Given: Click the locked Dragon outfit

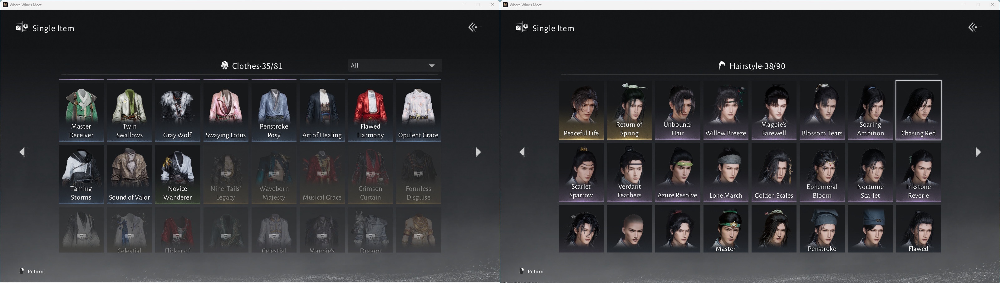Looking at the screenshot, I should pyautogui.click(x=370, y=230).
